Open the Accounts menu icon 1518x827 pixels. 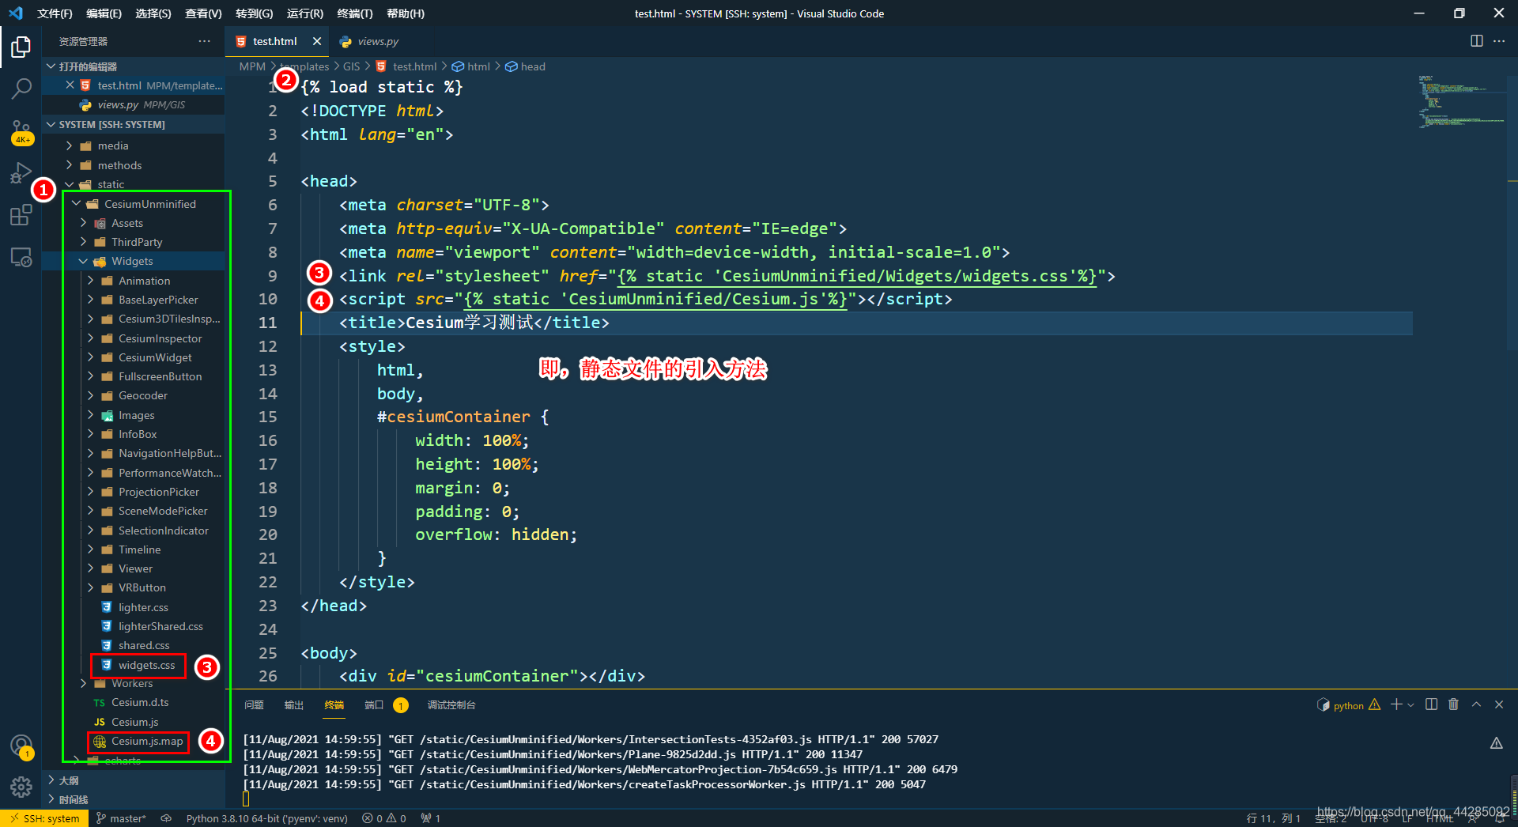(x=21, y=746)
